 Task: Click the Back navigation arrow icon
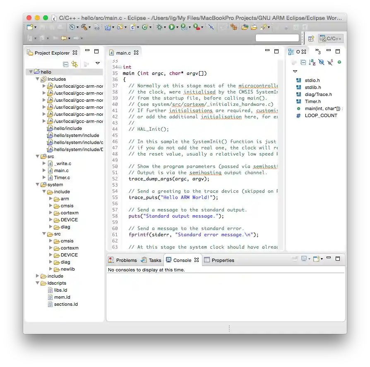click(x=64, y=38)
